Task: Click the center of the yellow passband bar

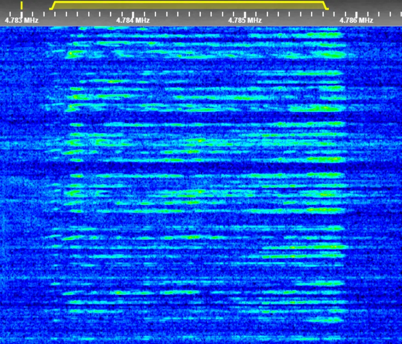Action: 189,2
